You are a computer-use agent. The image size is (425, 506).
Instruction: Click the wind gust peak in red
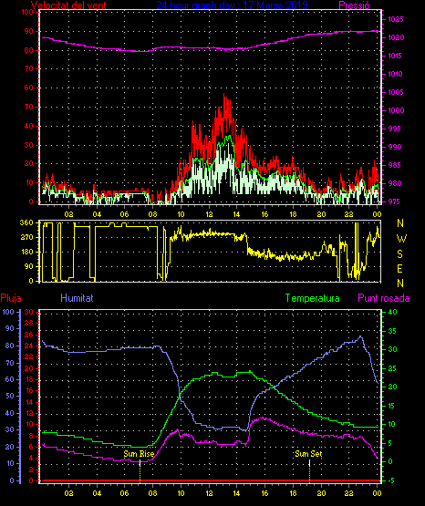click(x=224, y=95)
